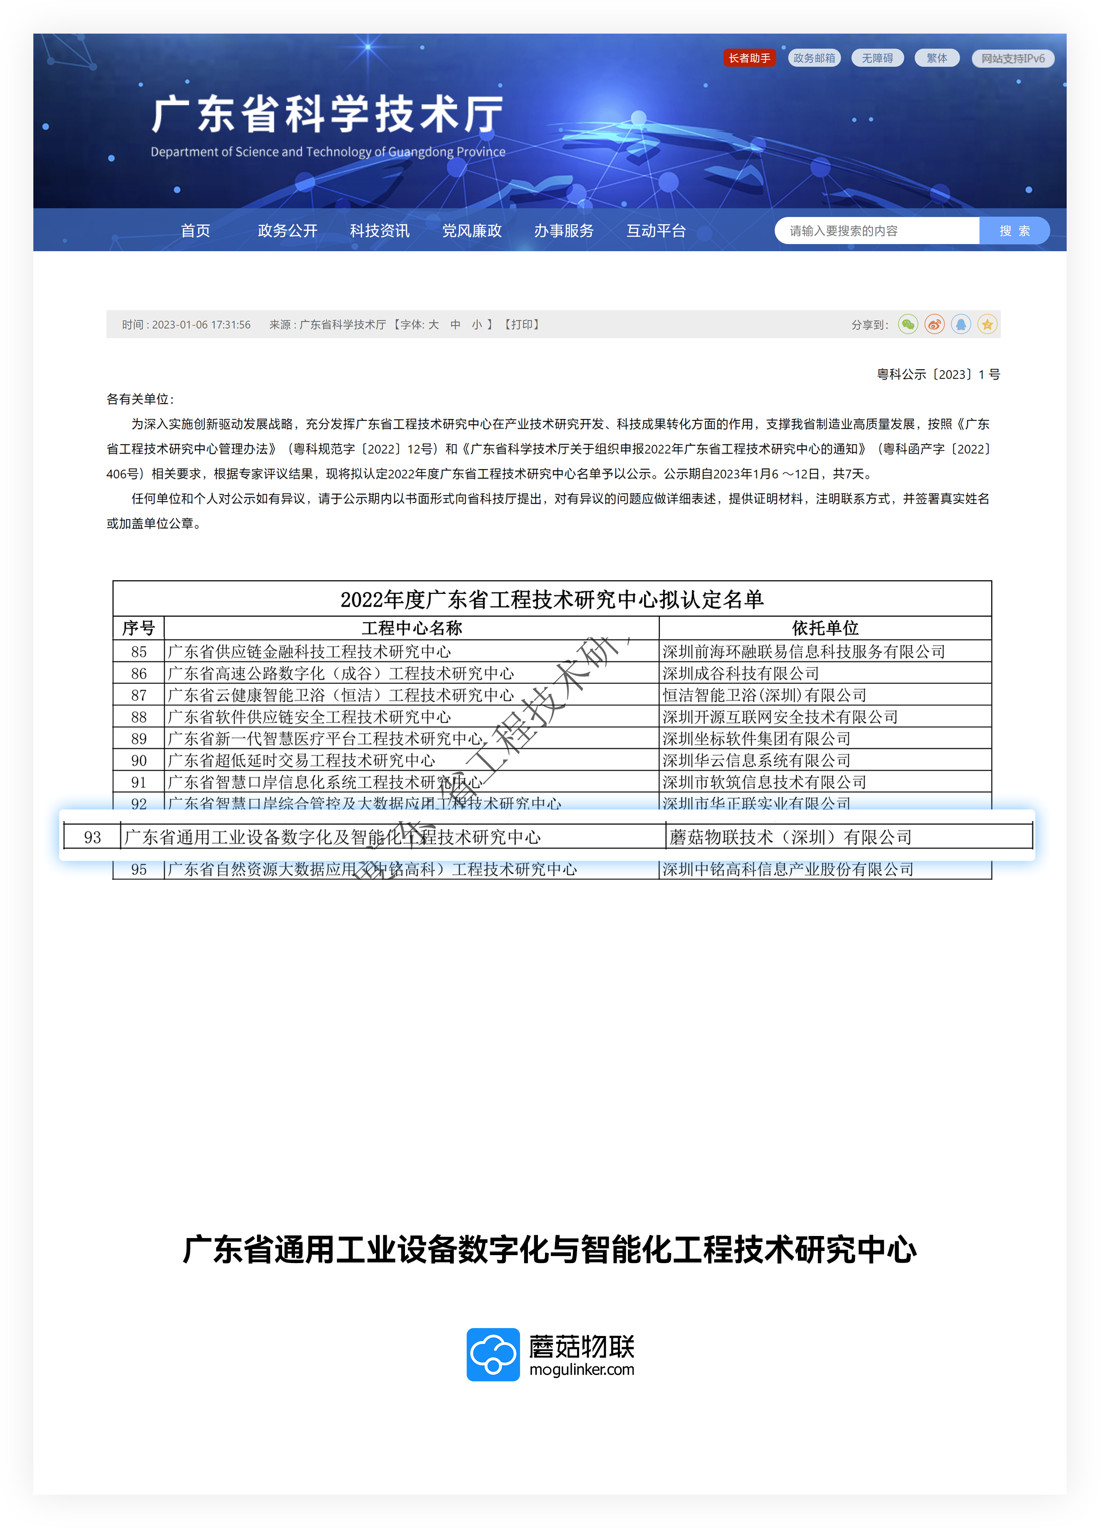Viewport: 1100px width, 1528px height.
Task: Open the 办事服务 menu
Action: (x=564, y=230)
